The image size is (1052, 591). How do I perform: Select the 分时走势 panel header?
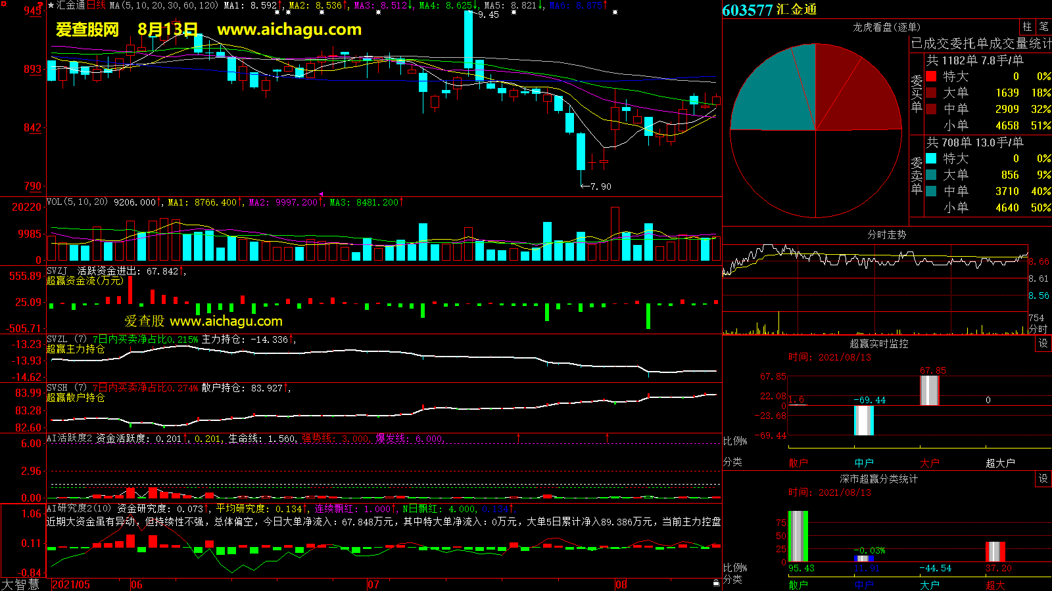tap(886, 234)
